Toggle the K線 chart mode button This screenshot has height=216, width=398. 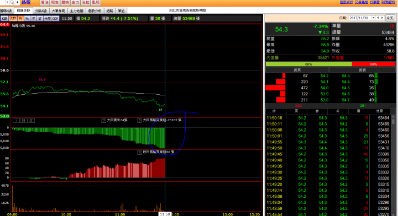[x=4, y=19]
